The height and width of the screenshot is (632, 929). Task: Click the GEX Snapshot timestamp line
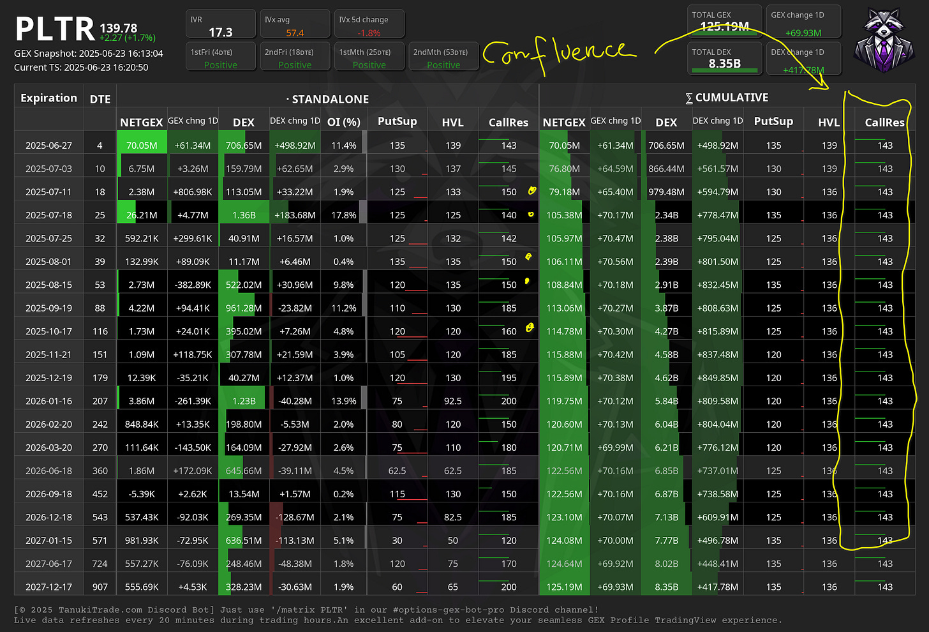[89, 54]
